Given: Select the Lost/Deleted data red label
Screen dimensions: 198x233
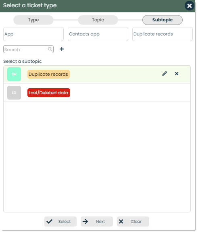Looking at the screenshot, I should [49, 93].
